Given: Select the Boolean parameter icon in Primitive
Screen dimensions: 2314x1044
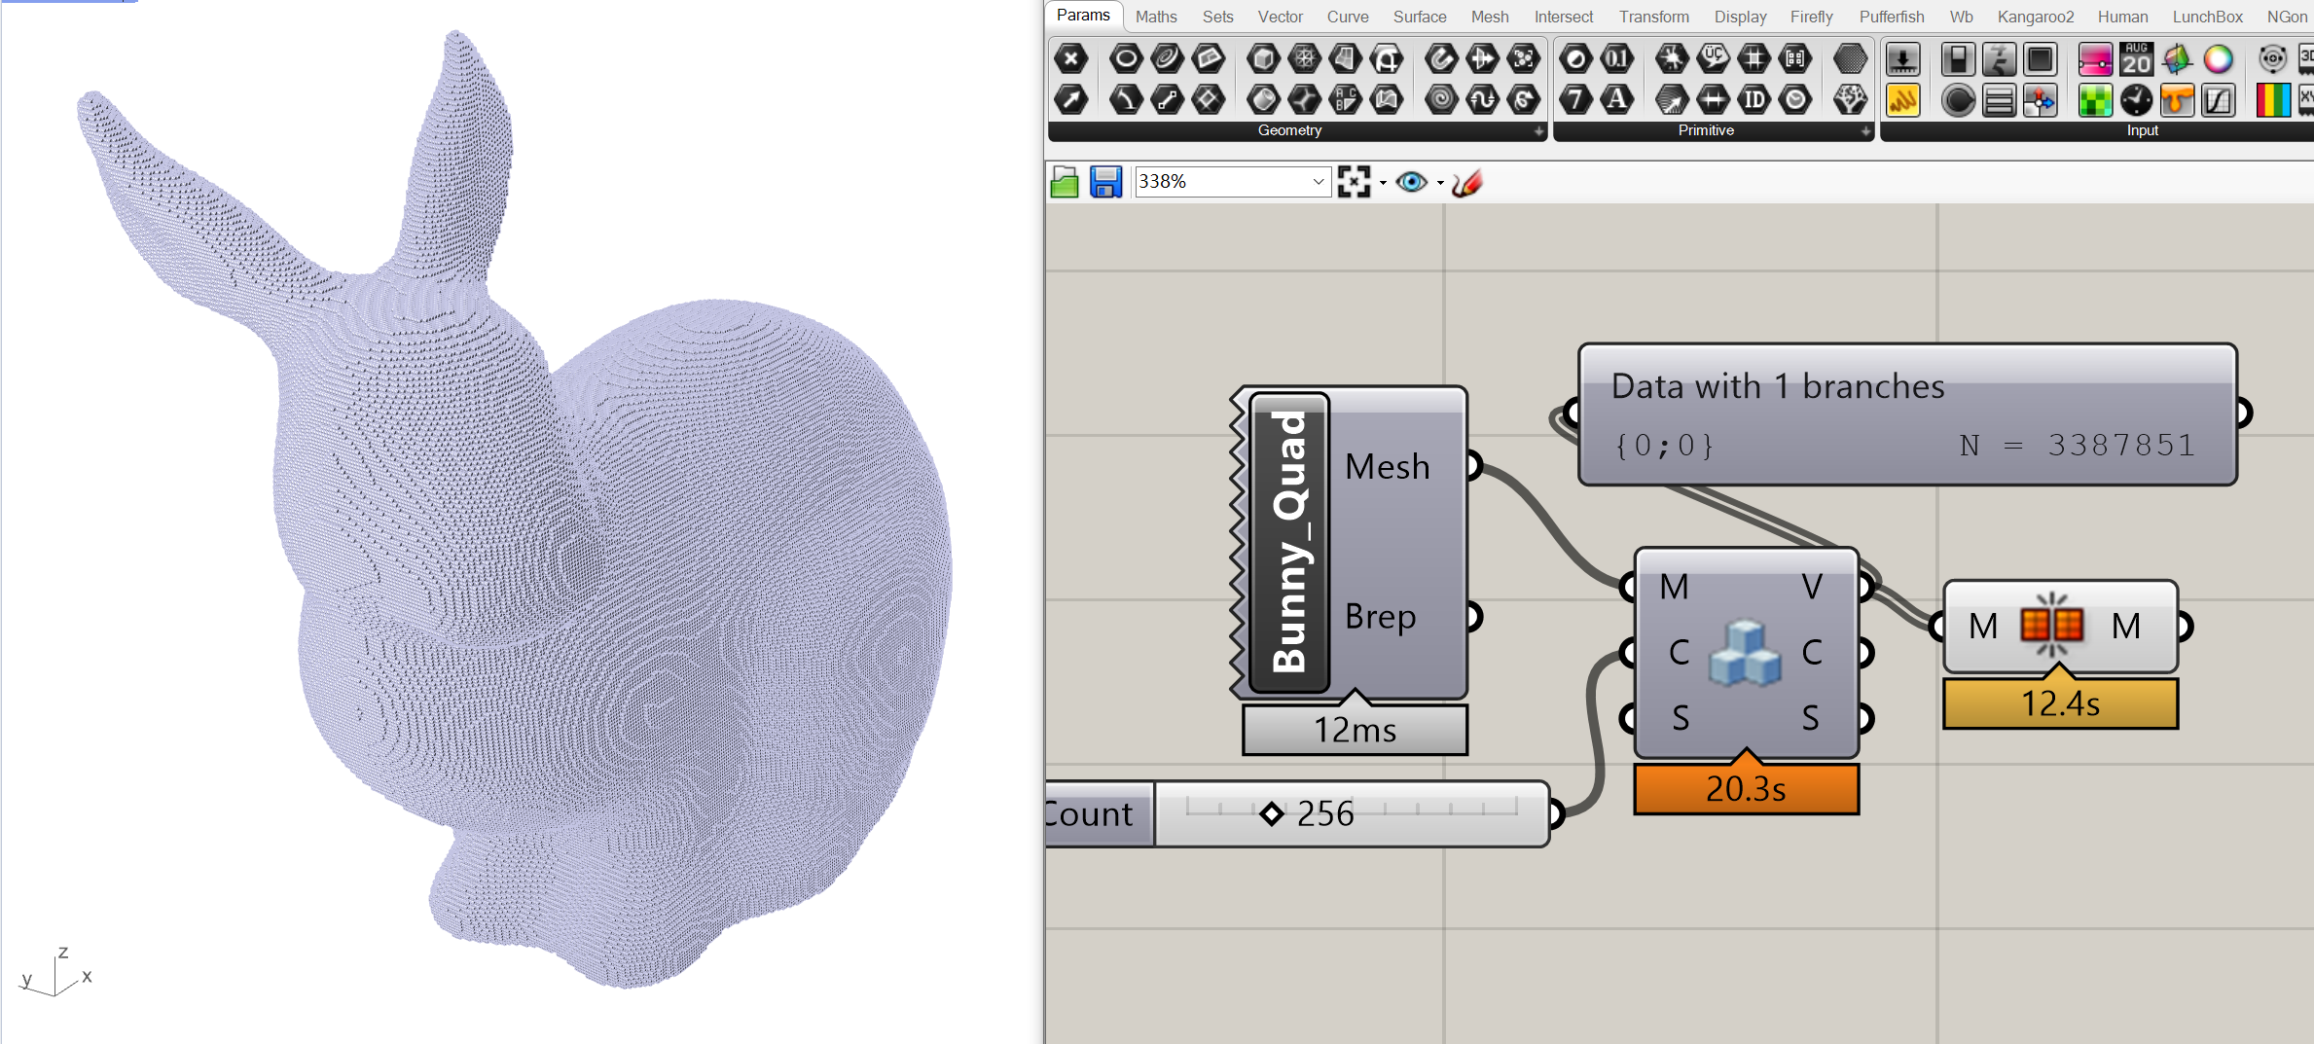Looking at the screenshot, I should click(1575, 59).
